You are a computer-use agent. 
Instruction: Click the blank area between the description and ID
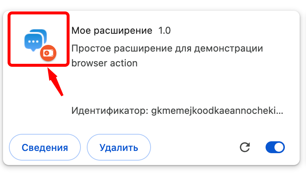click(178, 87)
